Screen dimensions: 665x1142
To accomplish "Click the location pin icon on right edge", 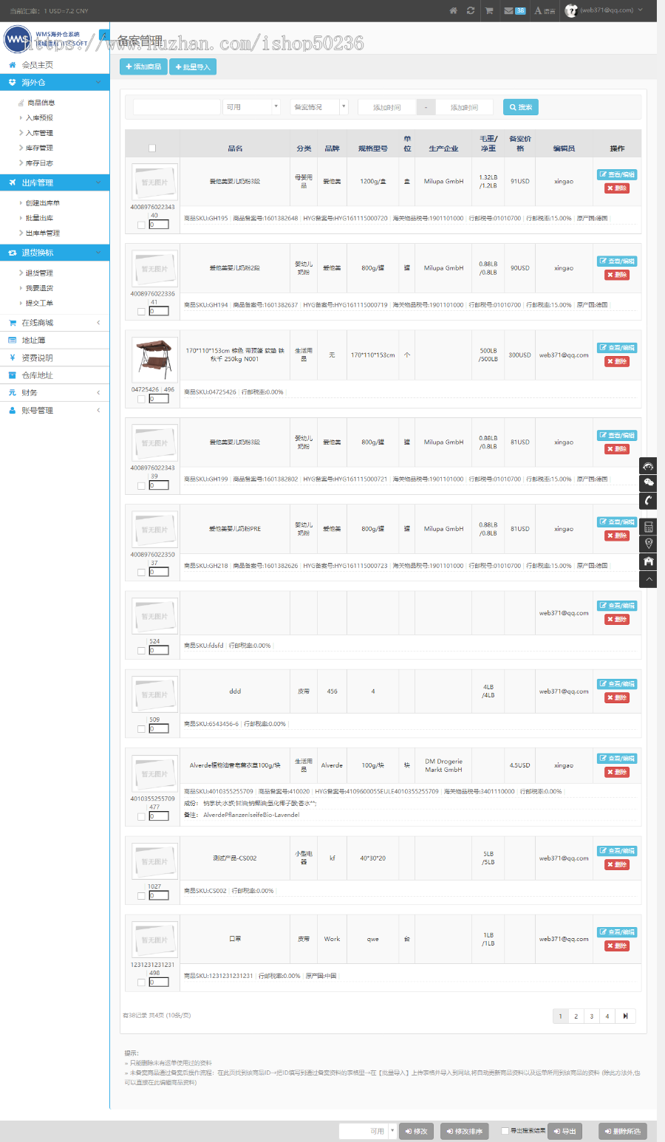I will click(x=648, y=544).
